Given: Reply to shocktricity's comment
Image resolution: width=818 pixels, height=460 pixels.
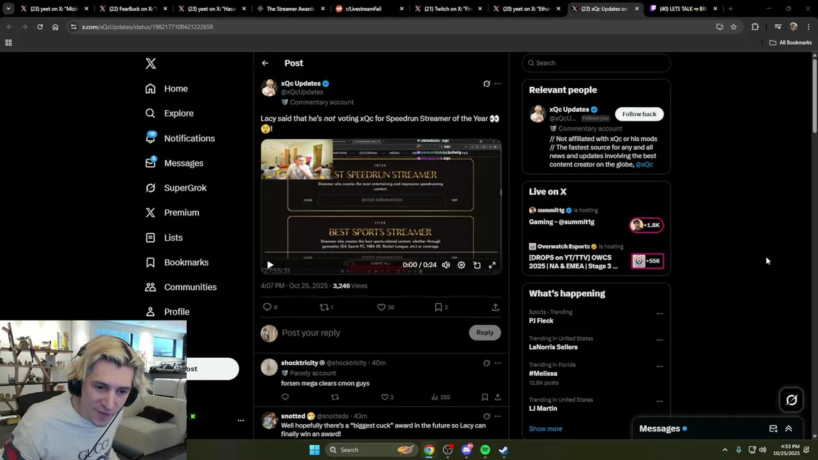Looking at the screenshot, I should pyautogui.click(x=285, y=397).
